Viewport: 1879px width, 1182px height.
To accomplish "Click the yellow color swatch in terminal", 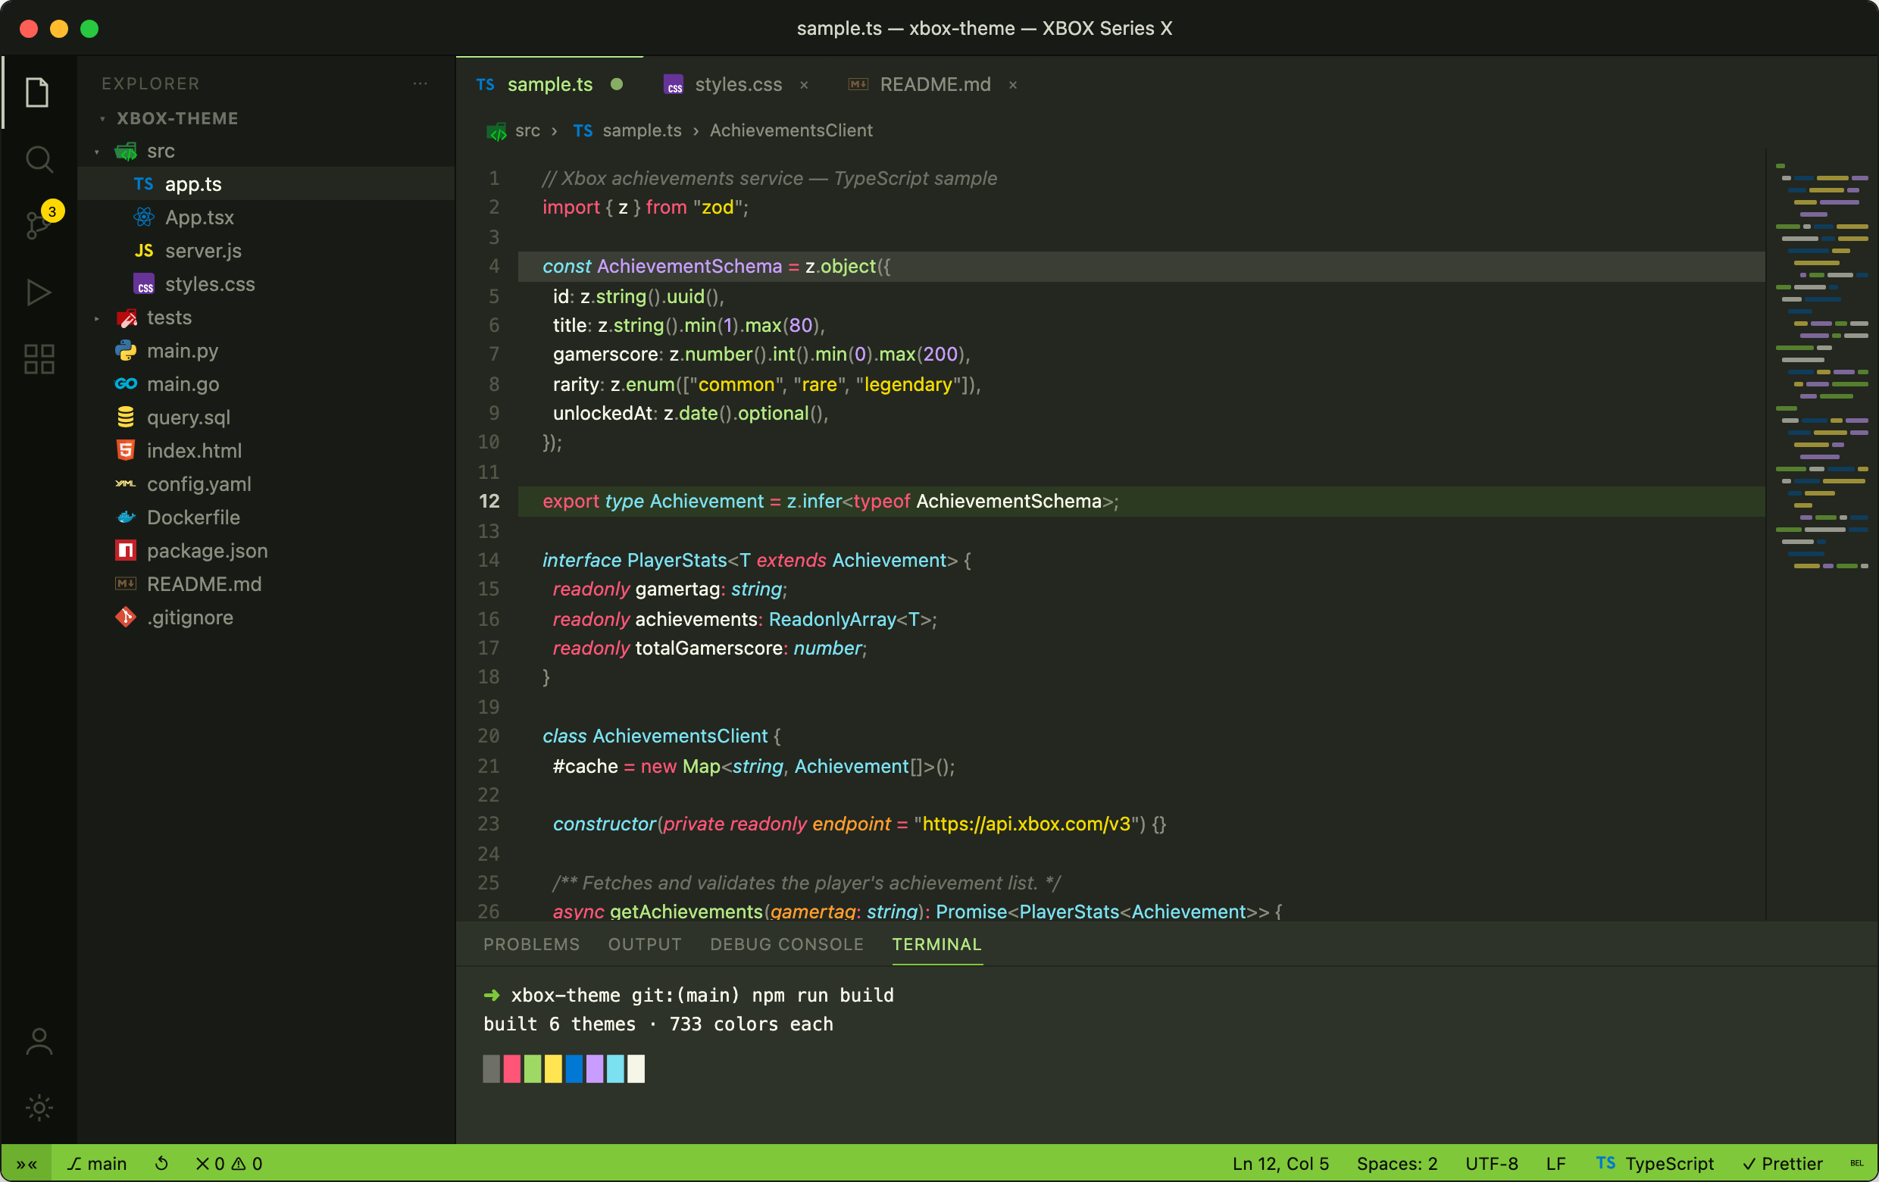I will pos(553,1068).
